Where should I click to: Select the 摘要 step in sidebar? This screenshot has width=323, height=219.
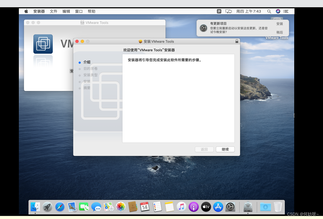point(87,88)
